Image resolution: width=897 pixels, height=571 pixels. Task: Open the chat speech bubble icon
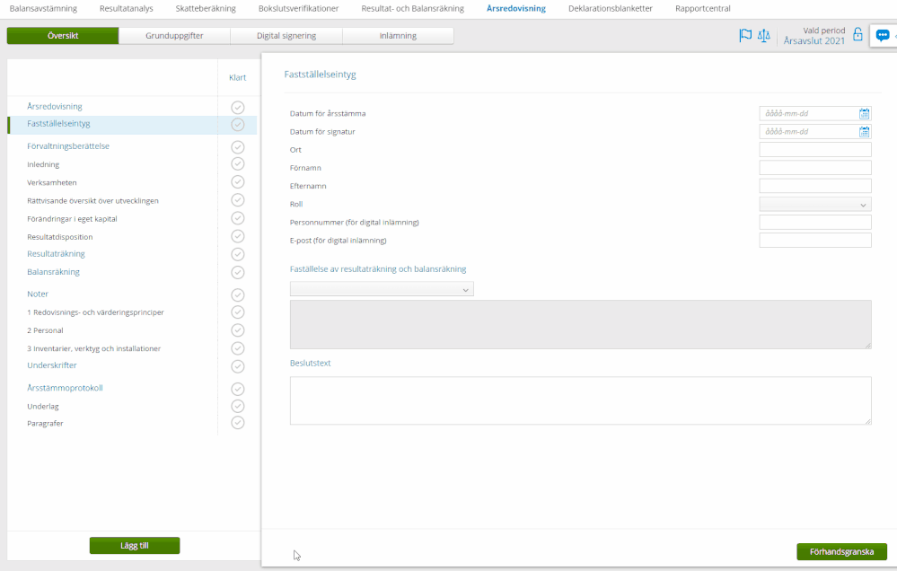pyautogui.click(x=883, y=36)
